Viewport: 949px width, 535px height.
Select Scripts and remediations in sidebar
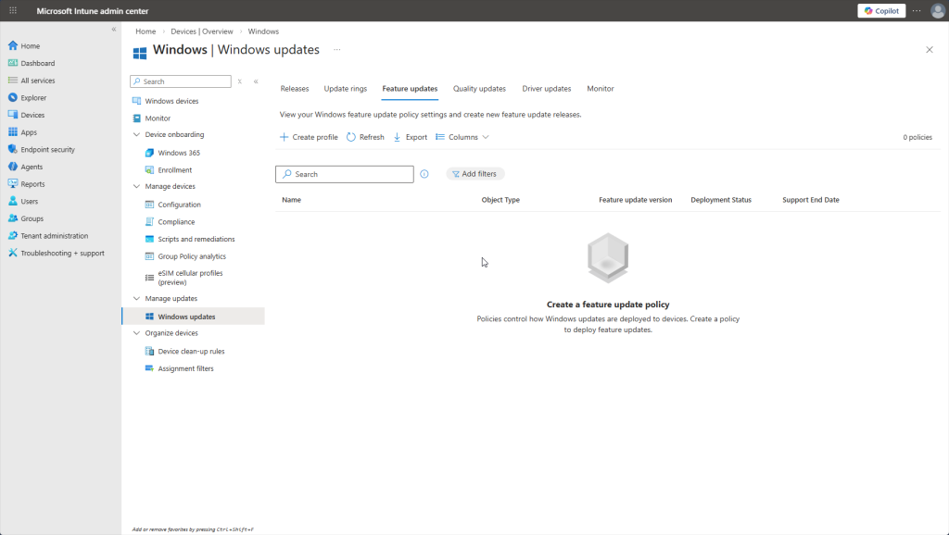point(196,239)
